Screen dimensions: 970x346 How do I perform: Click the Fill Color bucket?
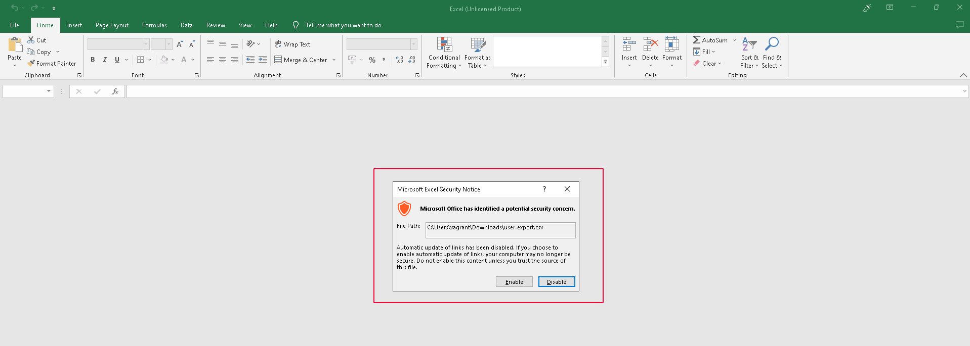[164, 60]
